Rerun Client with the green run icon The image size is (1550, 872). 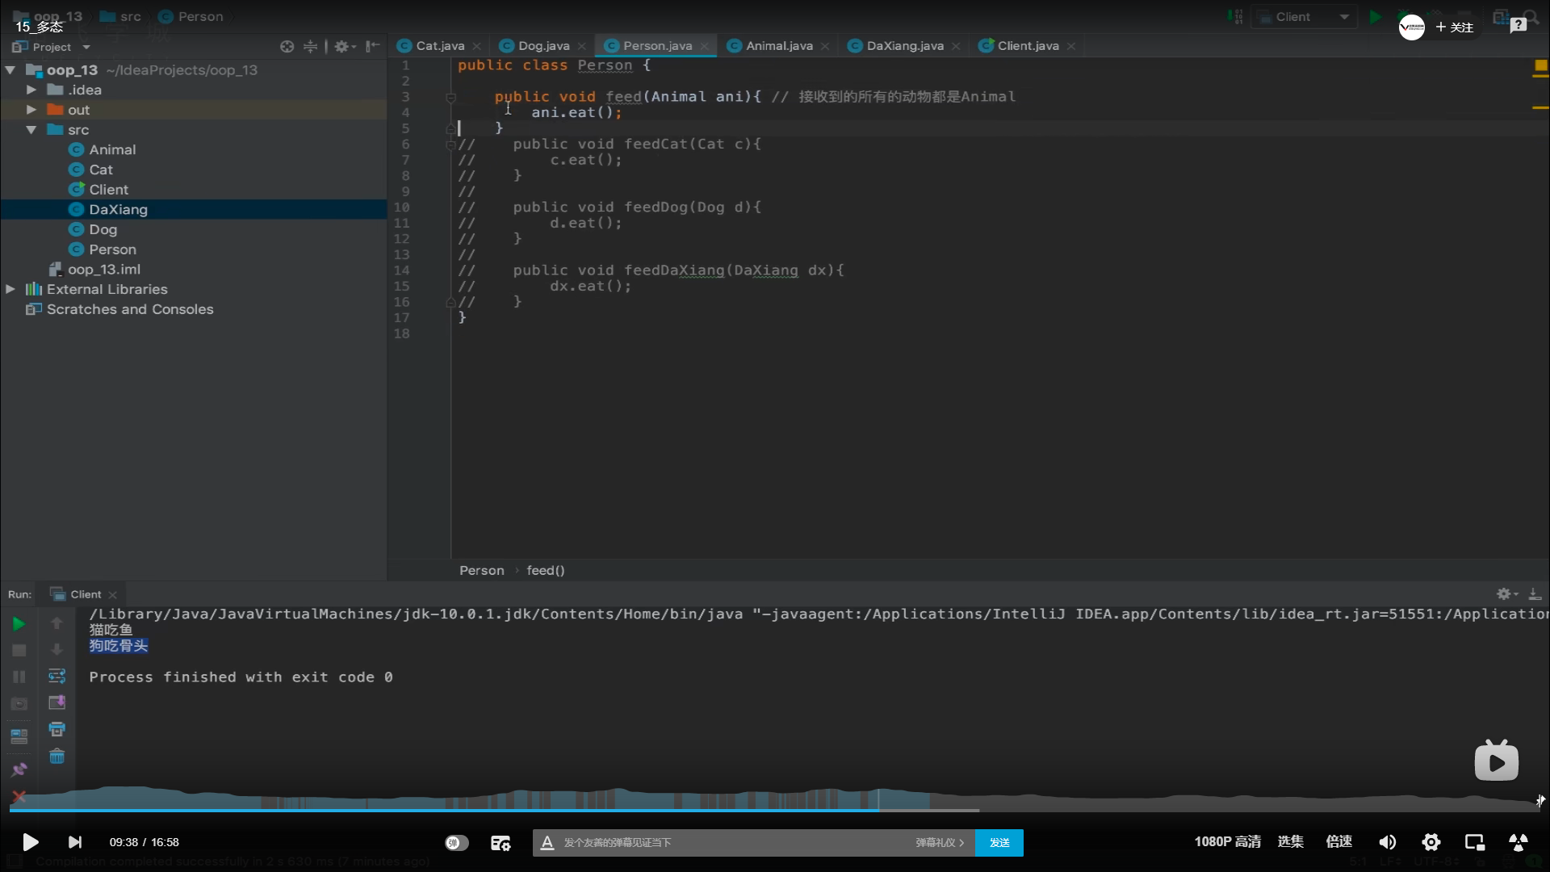[x=19, y=623]
